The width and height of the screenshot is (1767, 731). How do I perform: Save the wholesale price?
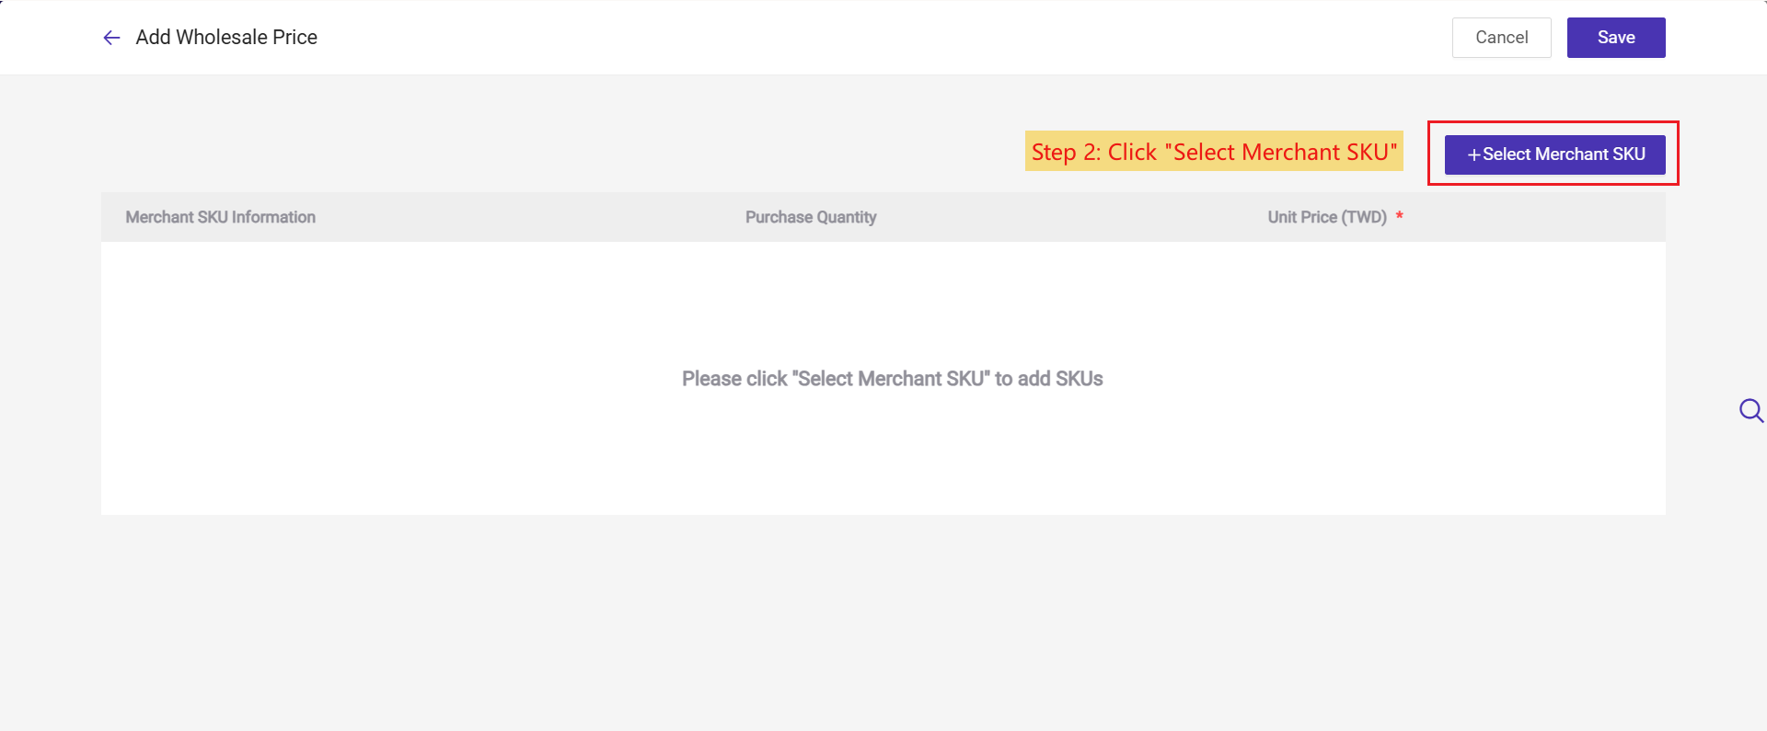click(1616, 38)
